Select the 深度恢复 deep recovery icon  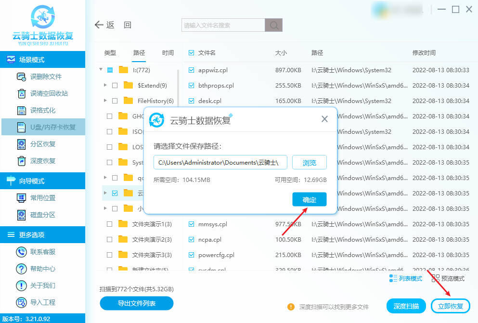(x=21, y=161)
